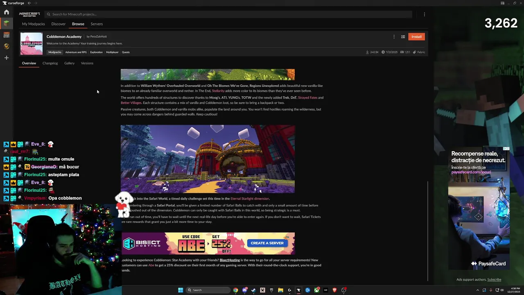Go forward using the title bar arrow
The width and height of the screenshot is (524, 295).
tap(35, 3)
